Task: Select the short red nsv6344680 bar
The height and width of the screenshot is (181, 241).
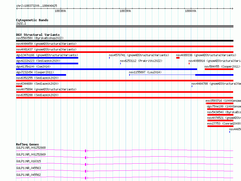Action: (19, 86)
